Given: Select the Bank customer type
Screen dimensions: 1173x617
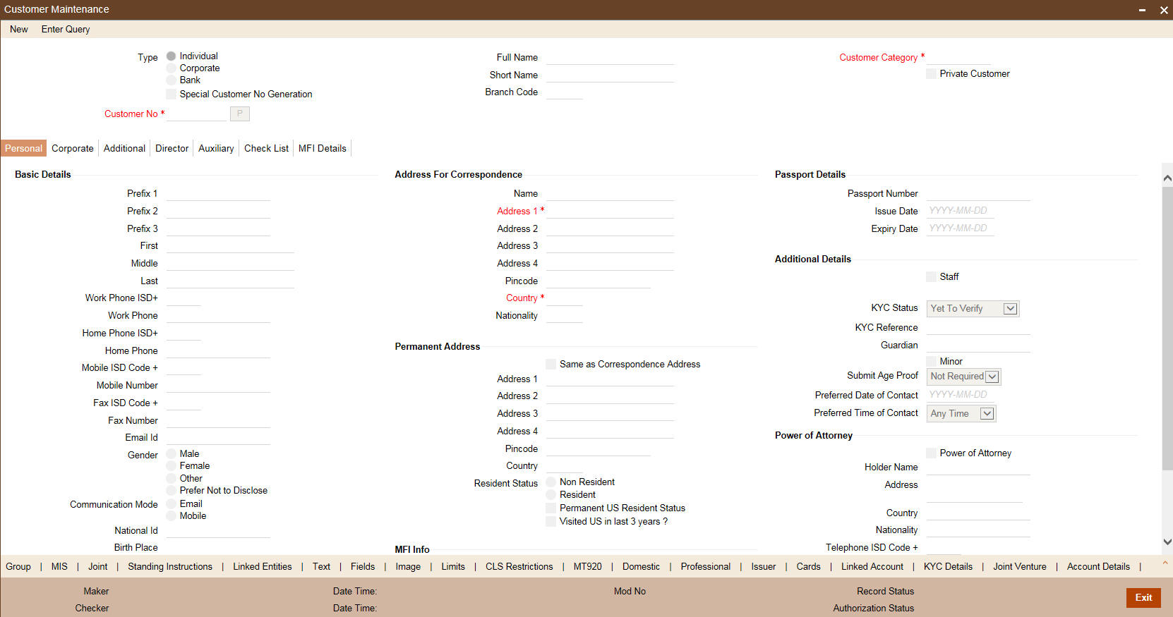Looking at the screenshot, I should point(171,80).
